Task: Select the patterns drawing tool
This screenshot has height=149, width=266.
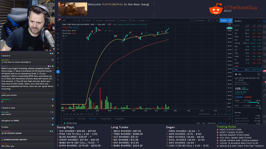Action: [58, 45]
